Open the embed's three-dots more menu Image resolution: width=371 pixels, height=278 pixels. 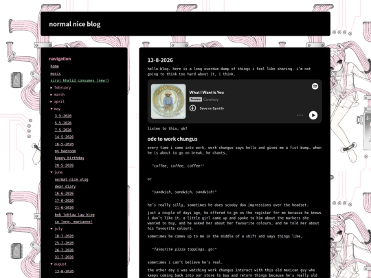tap(300, 115)
